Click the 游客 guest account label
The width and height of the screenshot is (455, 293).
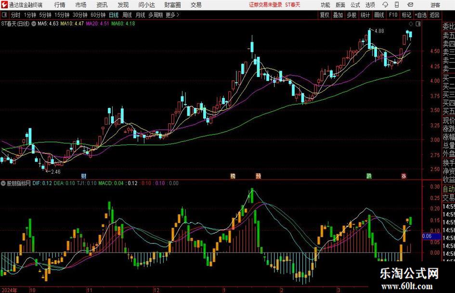click(x=435, y=5)
